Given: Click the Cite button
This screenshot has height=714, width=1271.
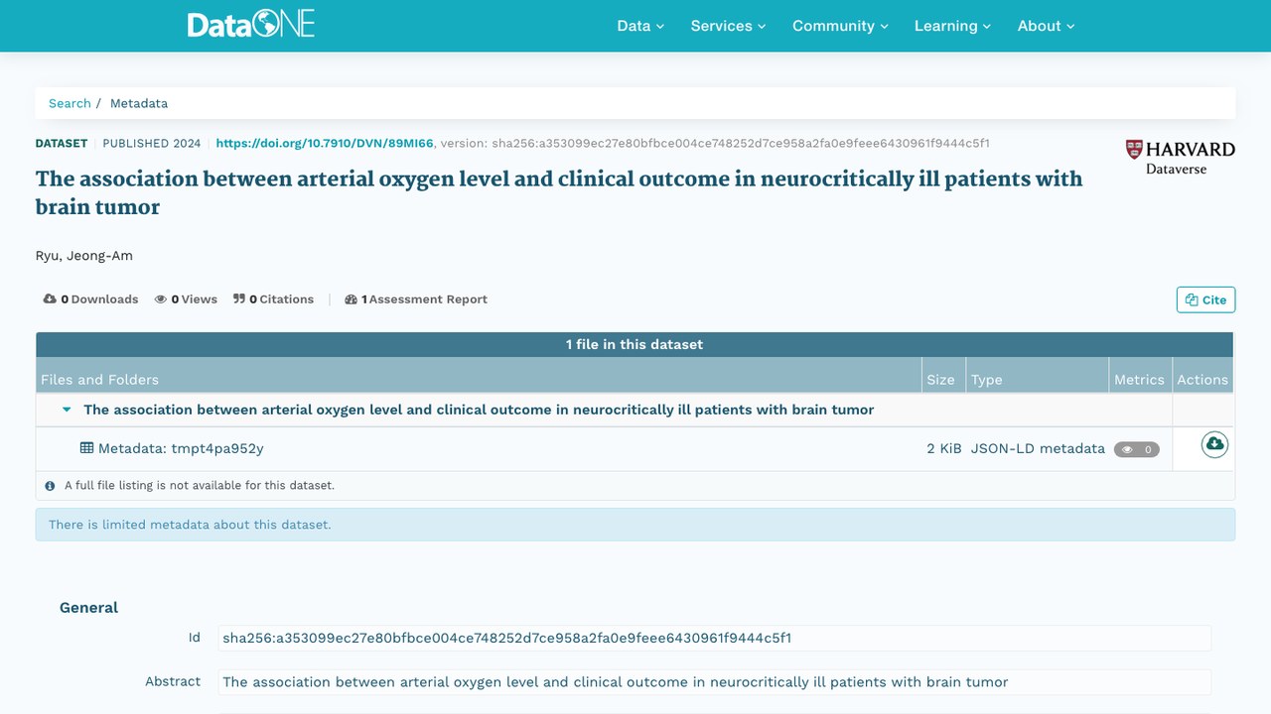Looking at the screenshot, I should (x=1205, y=299).
